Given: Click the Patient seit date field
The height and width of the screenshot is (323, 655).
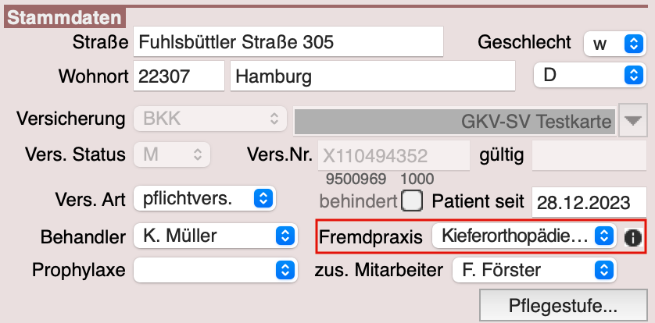Looking at the screenshot, I should tap(588, 201).
